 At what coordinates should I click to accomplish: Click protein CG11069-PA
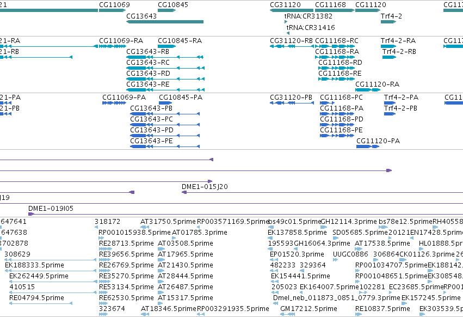[x=114, y=103]
